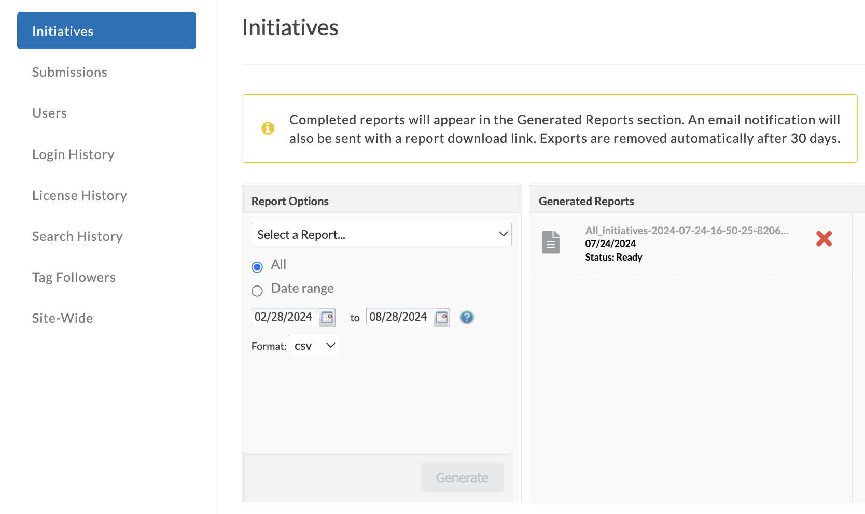The width and height of the screenshot is (865, 514).
Task: Open the end date calendar picker icon
Action: point(442,317)
